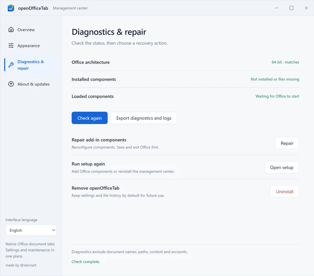The width and height of the screenshot is (314, 276).
Task: Click the Run setup again heading
Action: coord(88,164)
